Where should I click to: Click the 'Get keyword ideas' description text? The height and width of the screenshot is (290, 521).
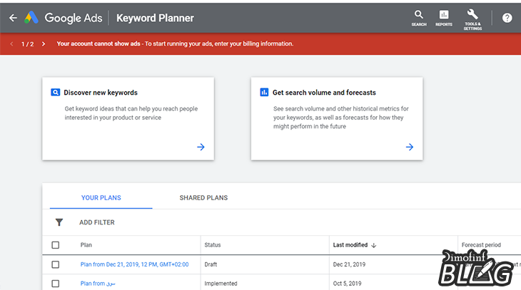[131, 113]
